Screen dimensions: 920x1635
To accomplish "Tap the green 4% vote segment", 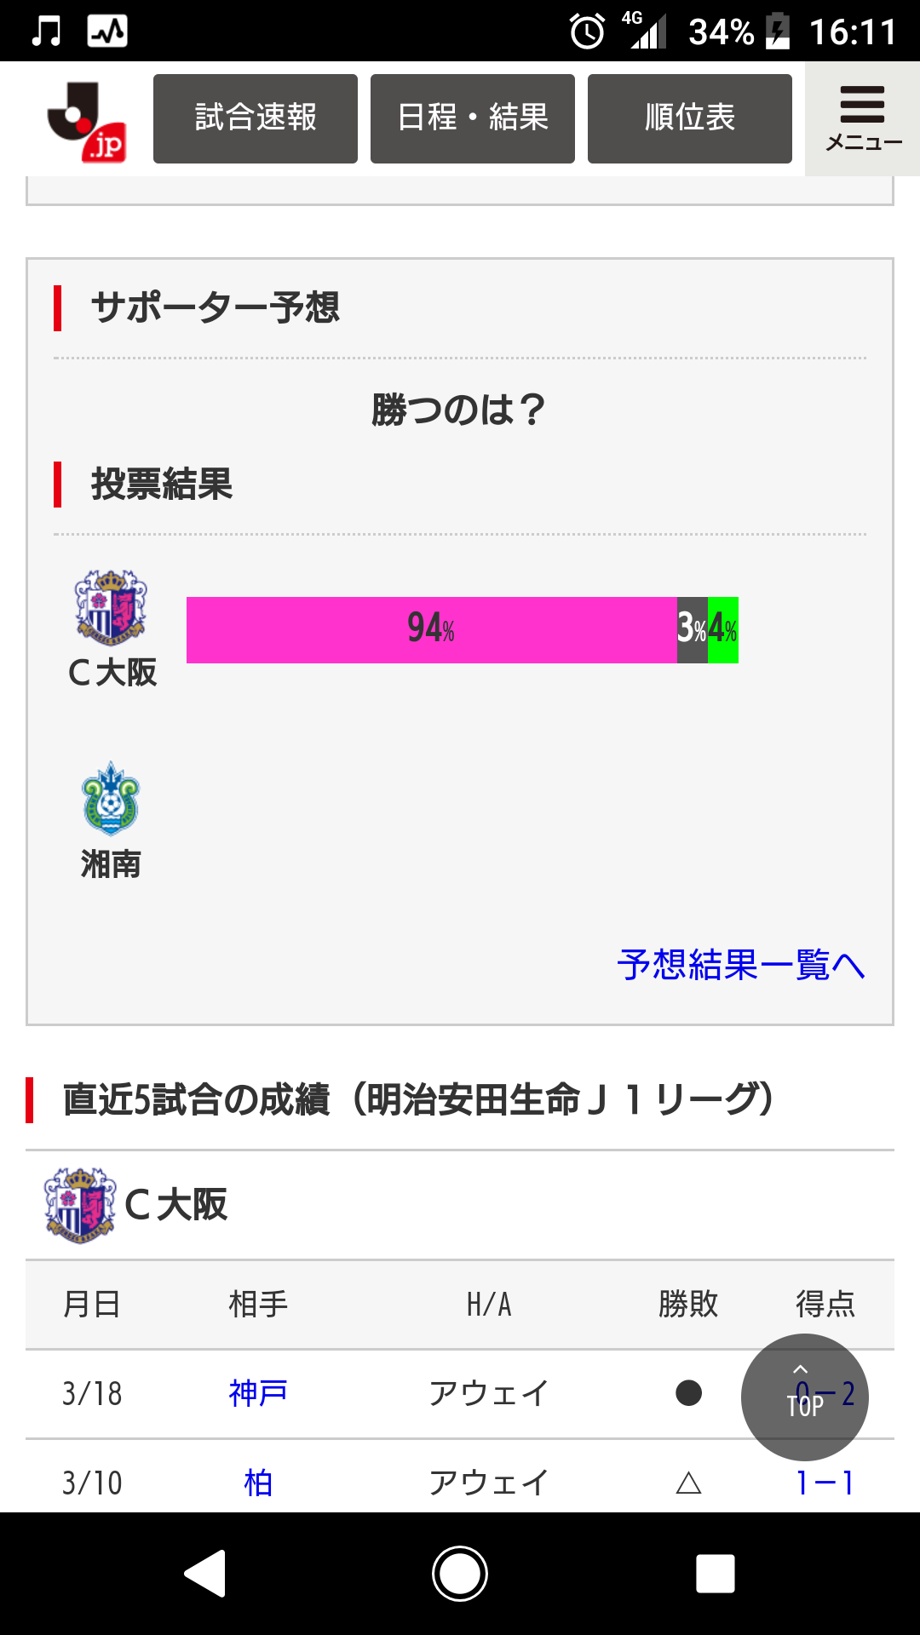I will click(723, 630).
